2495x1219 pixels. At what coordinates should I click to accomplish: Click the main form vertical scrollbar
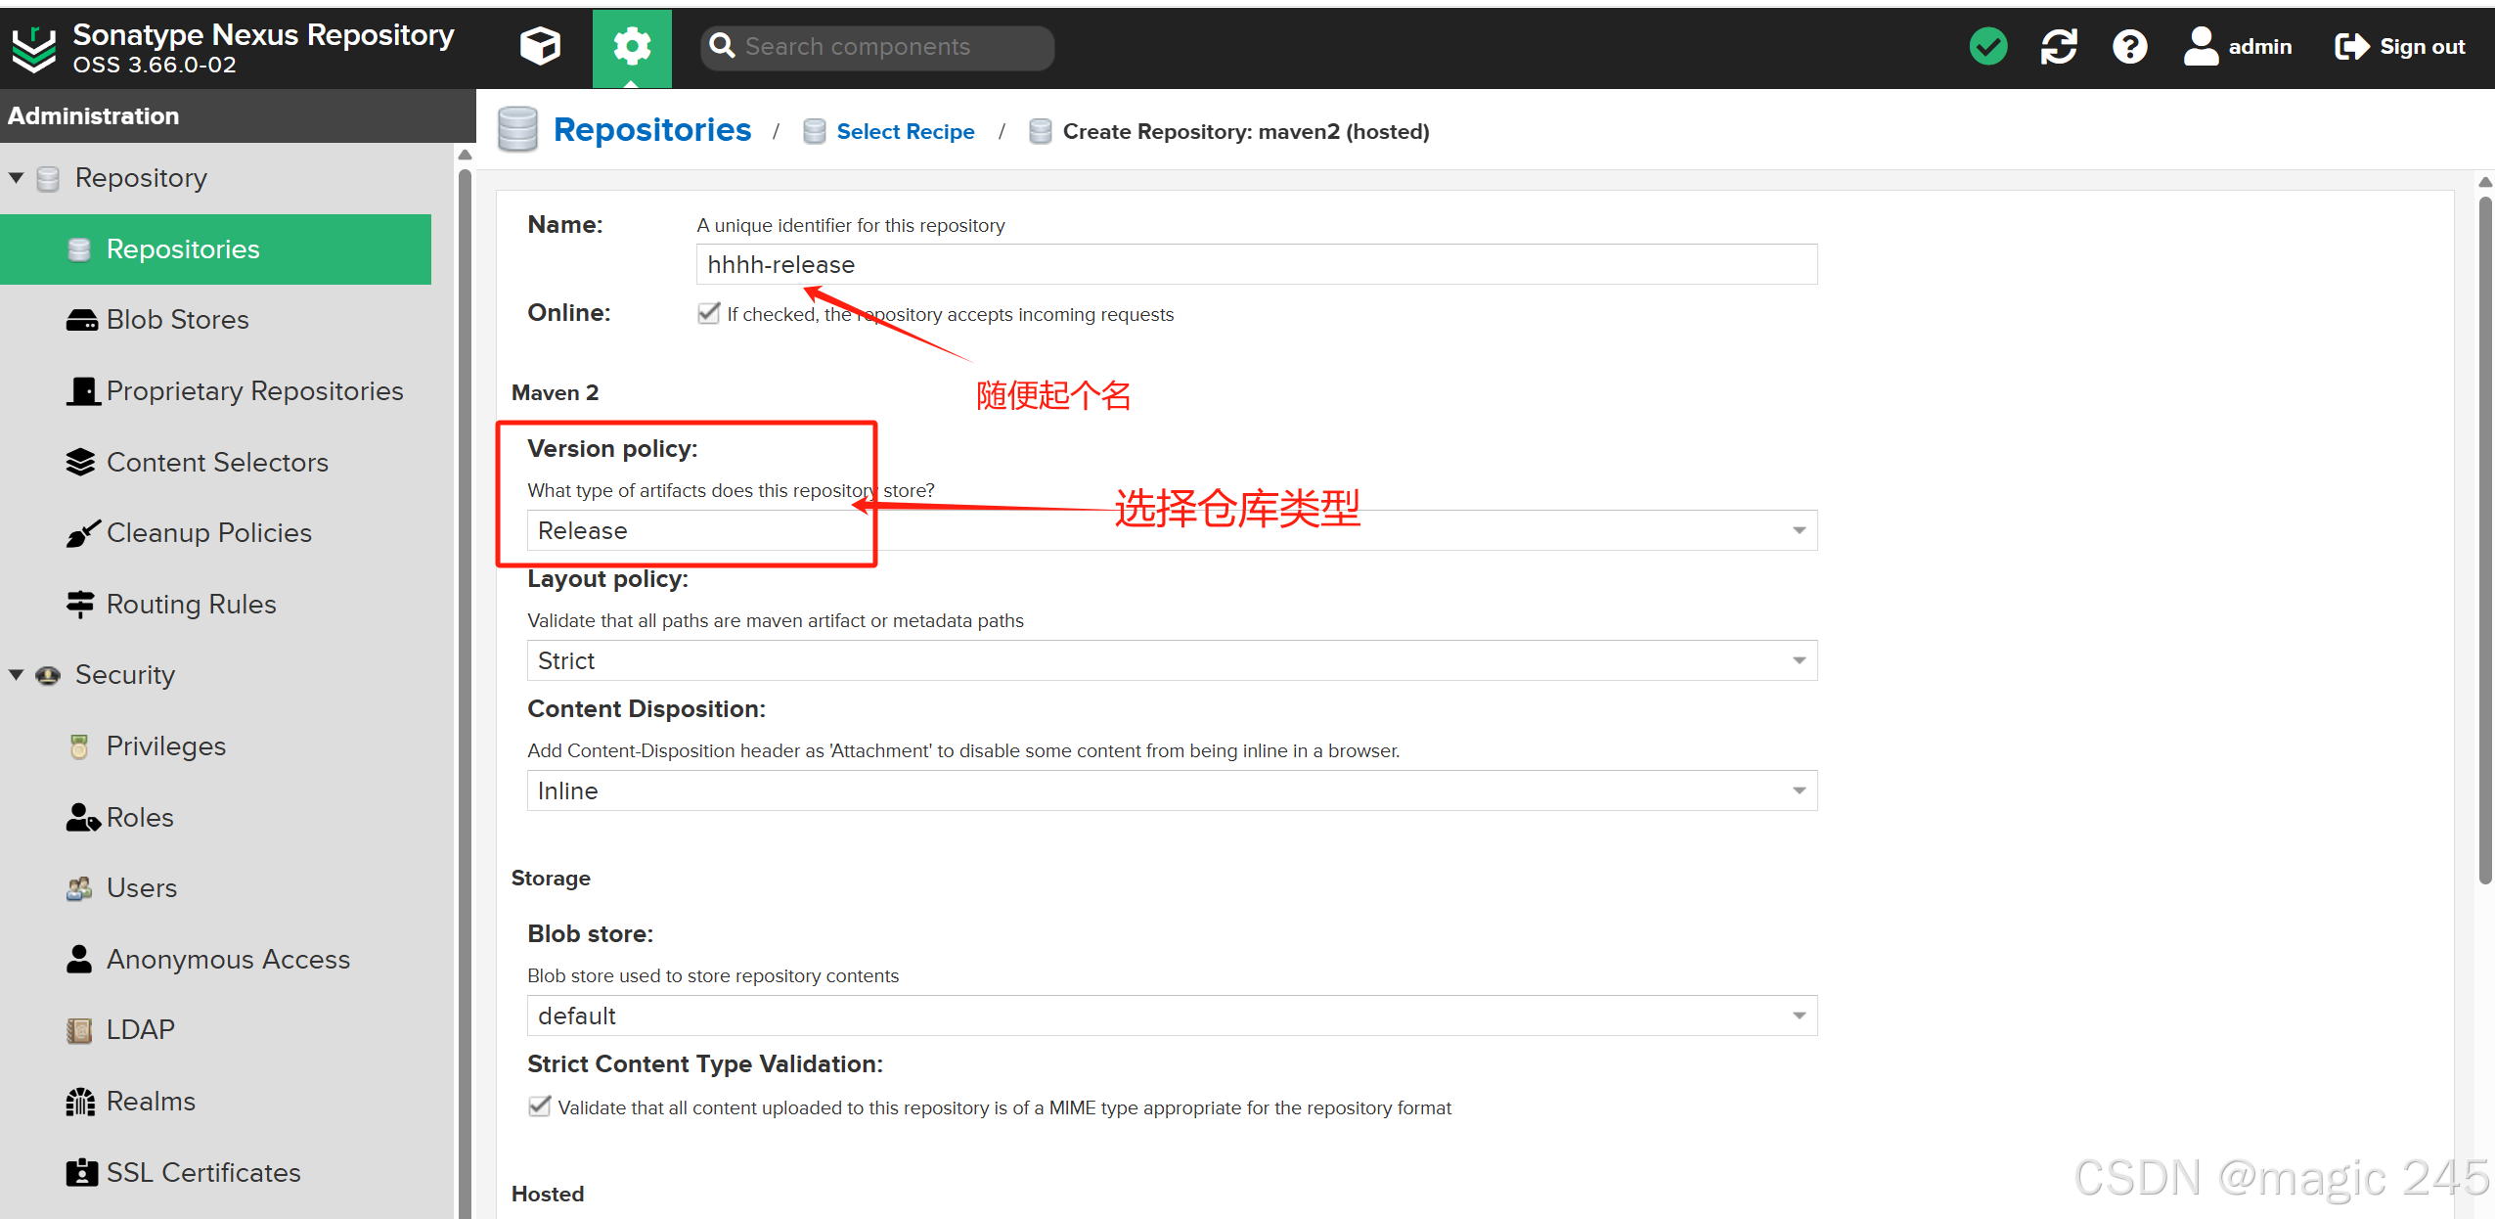2484,538
